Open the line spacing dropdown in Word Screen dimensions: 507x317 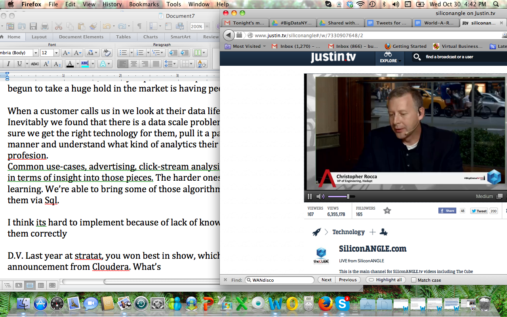point(171,64)
